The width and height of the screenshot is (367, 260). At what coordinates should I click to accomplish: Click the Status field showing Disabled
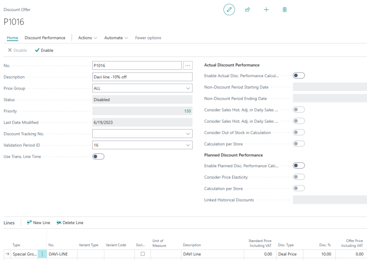click(142, 100)
